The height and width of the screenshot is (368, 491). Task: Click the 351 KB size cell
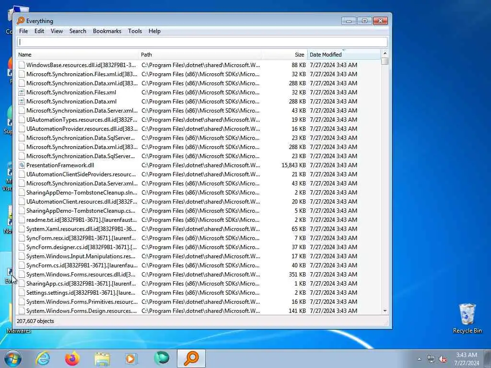tap(297, 274)
